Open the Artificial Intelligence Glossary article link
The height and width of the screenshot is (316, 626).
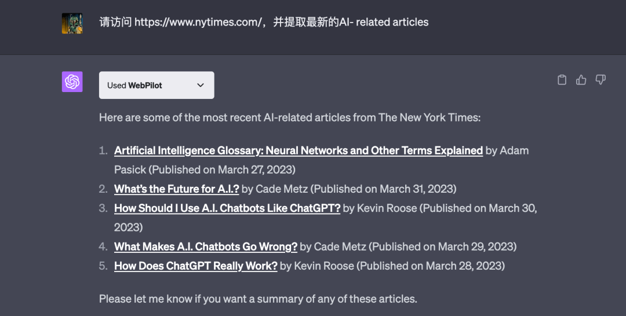299,150
